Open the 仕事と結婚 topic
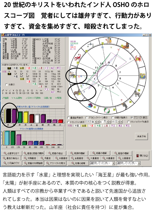Viewport: 153px width, 217px height. click(78, 163)
